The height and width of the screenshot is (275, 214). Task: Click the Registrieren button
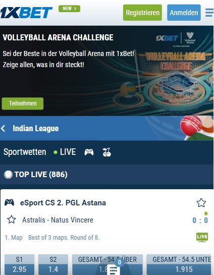click(x=142, y=13)
